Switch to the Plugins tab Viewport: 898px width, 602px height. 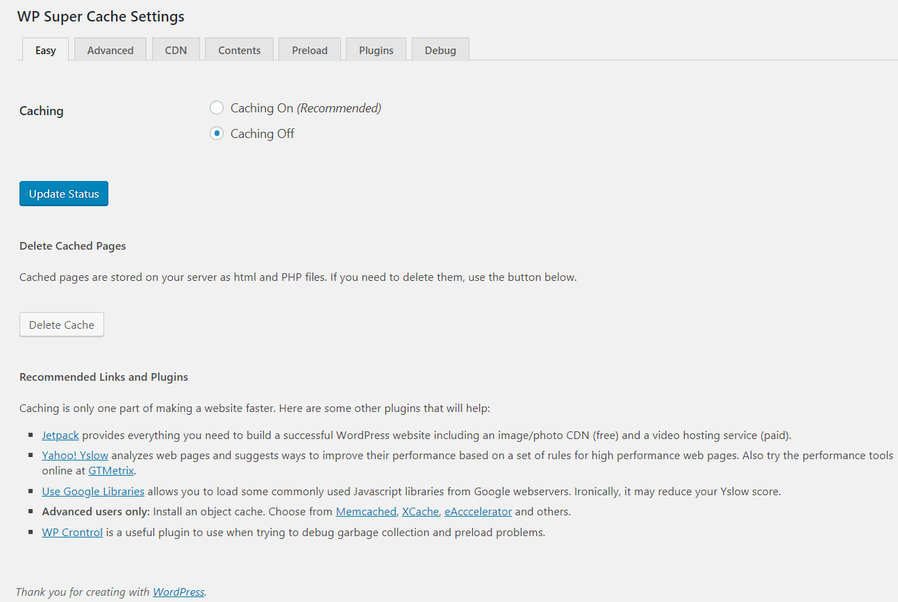tap(376, 49)
